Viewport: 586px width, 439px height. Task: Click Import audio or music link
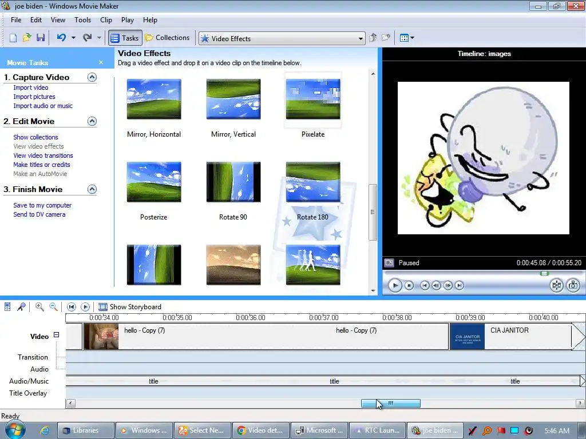(43, 106)
